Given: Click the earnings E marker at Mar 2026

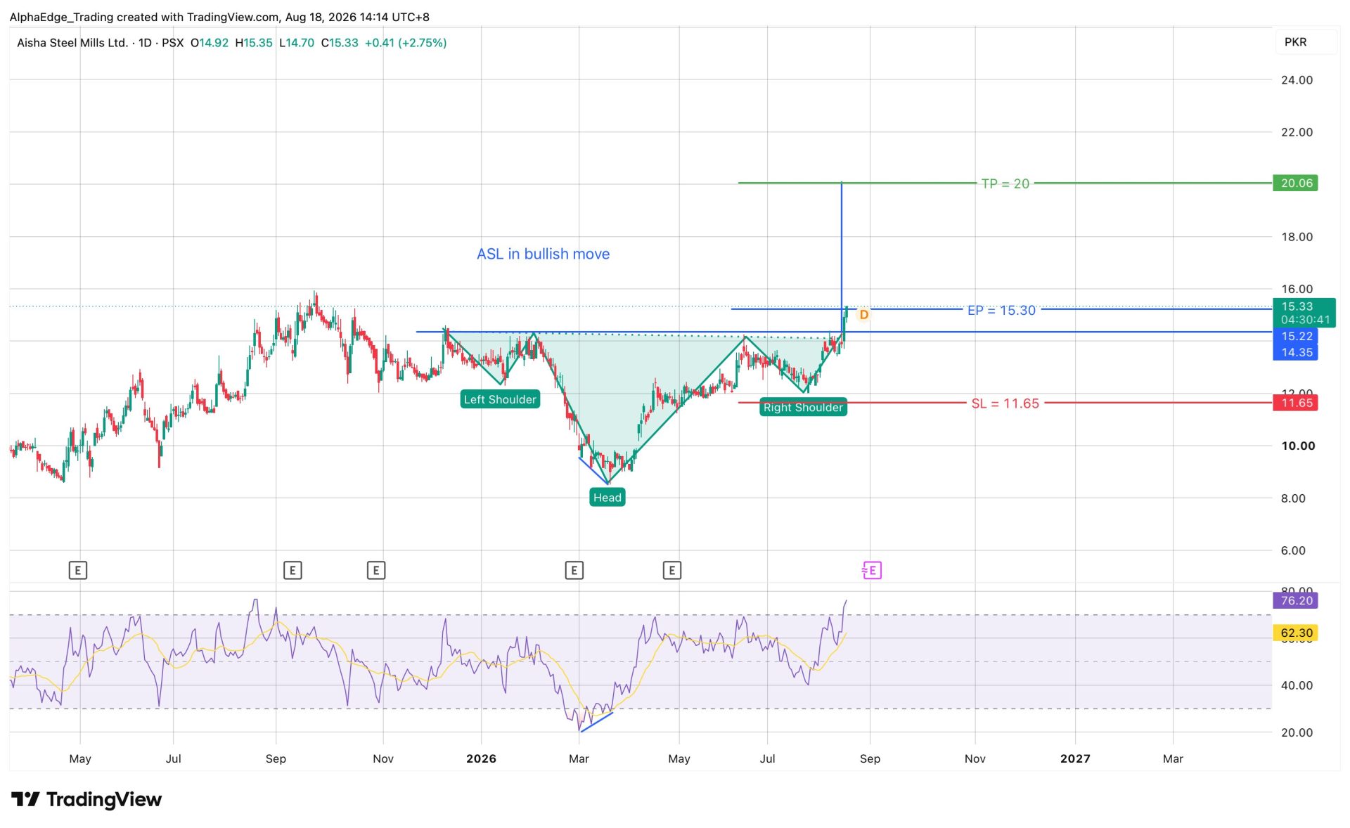Looking at the screenshot, I should [574, 570].
